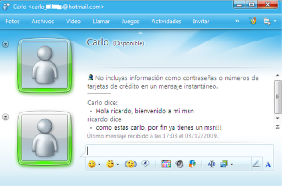Minimize the conversation window
This screenshot has width=282, height=186.
(x=239, y=5)
